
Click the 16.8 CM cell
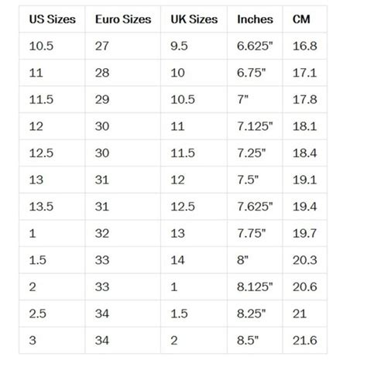(305, 46)
